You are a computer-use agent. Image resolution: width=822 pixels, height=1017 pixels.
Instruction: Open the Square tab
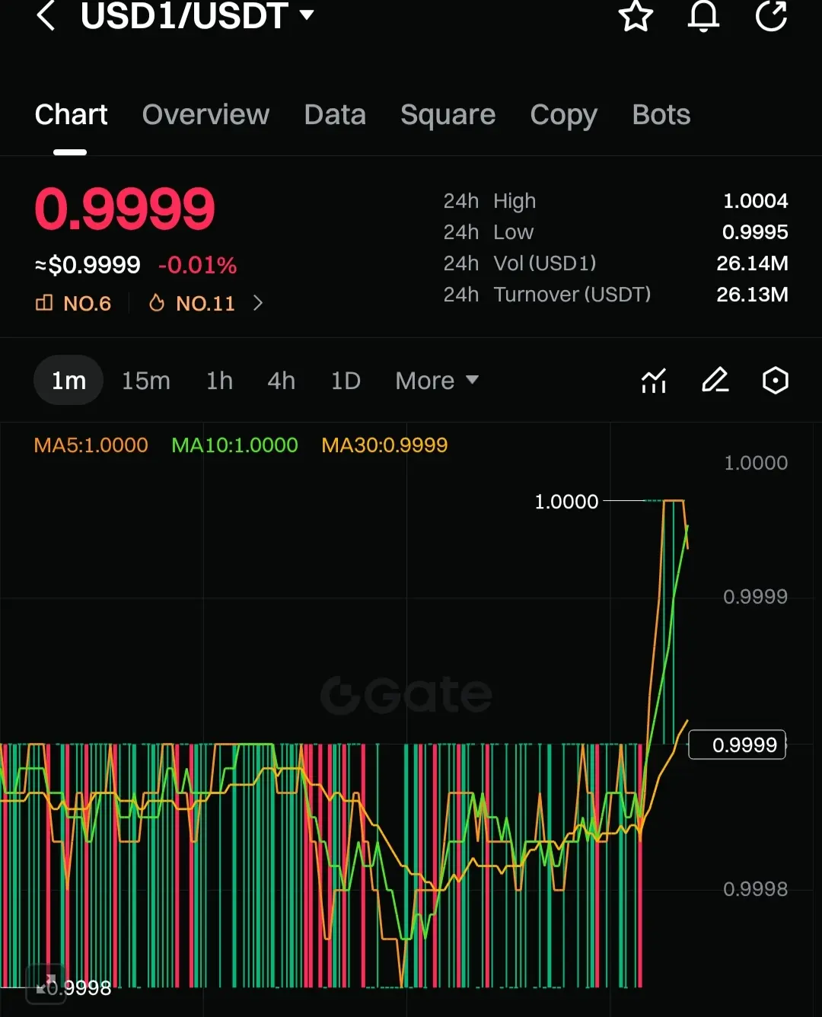448,115
